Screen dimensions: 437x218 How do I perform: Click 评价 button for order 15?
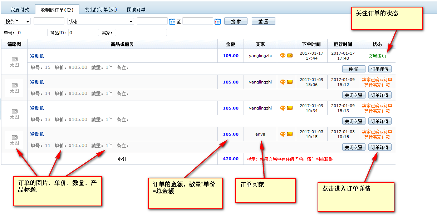pyautogui.click(x=354, y=69)
